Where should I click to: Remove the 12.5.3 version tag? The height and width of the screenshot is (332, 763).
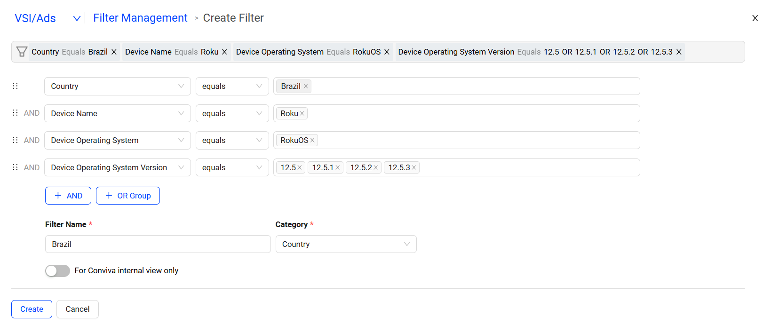[414, 168]
